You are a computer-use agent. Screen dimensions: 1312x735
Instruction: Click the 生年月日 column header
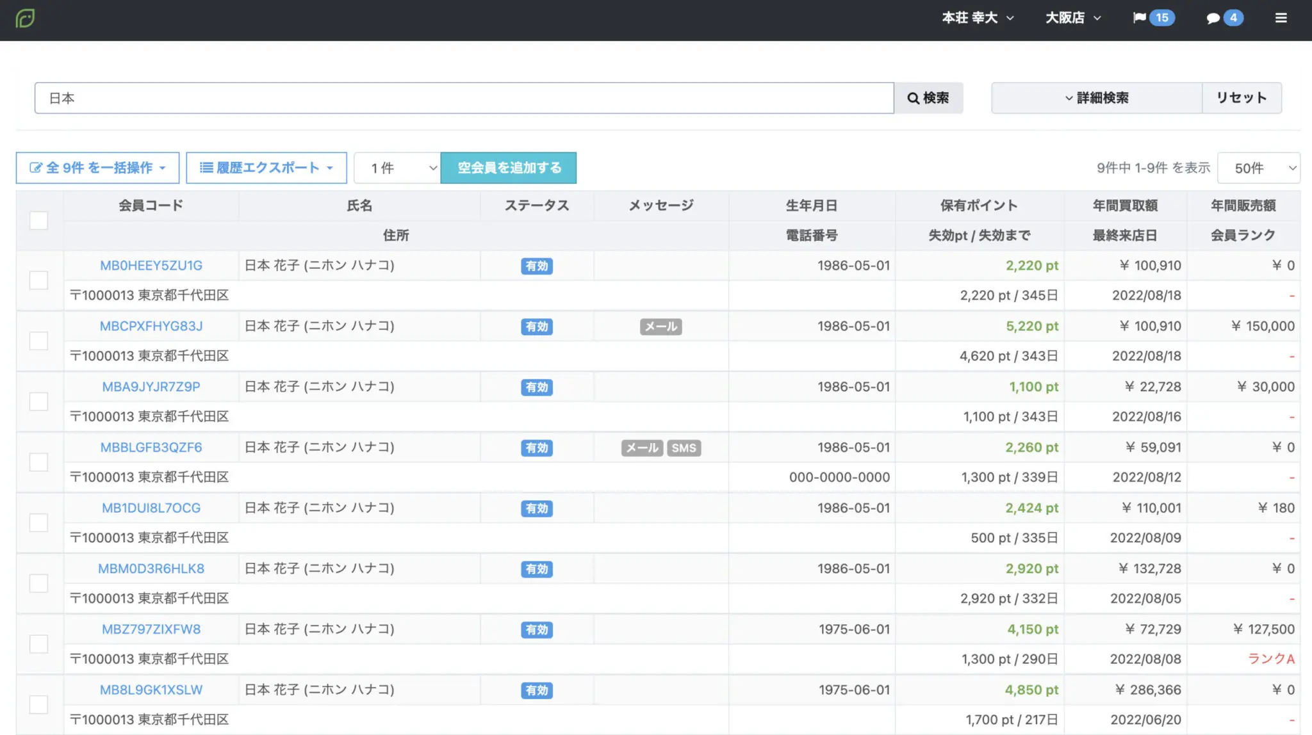[812, 206]
